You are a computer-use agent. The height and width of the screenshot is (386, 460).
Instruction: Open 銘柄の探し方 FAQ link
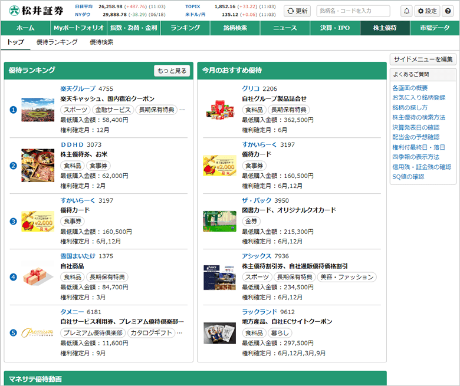[410, 108]
